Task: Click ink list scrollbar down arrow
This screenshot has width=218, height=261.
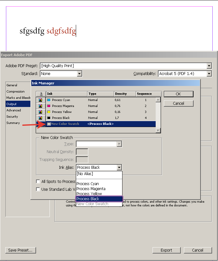Action: tap(158, 130)
